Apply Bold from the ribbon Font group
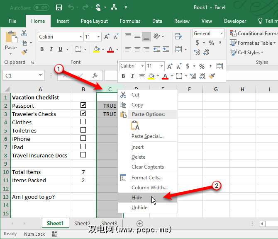This screenshot has height=239, width=278. pos(42,49)
